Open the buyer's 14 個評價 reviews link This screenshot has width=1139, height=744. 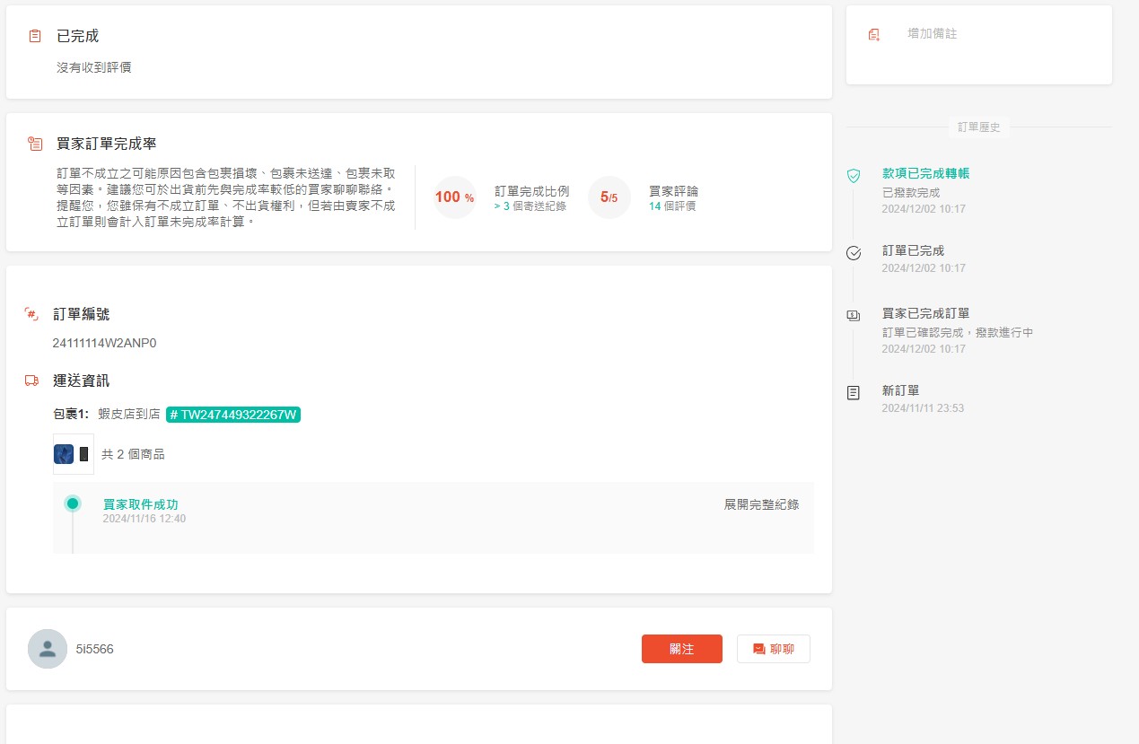(x=672, y=206)
